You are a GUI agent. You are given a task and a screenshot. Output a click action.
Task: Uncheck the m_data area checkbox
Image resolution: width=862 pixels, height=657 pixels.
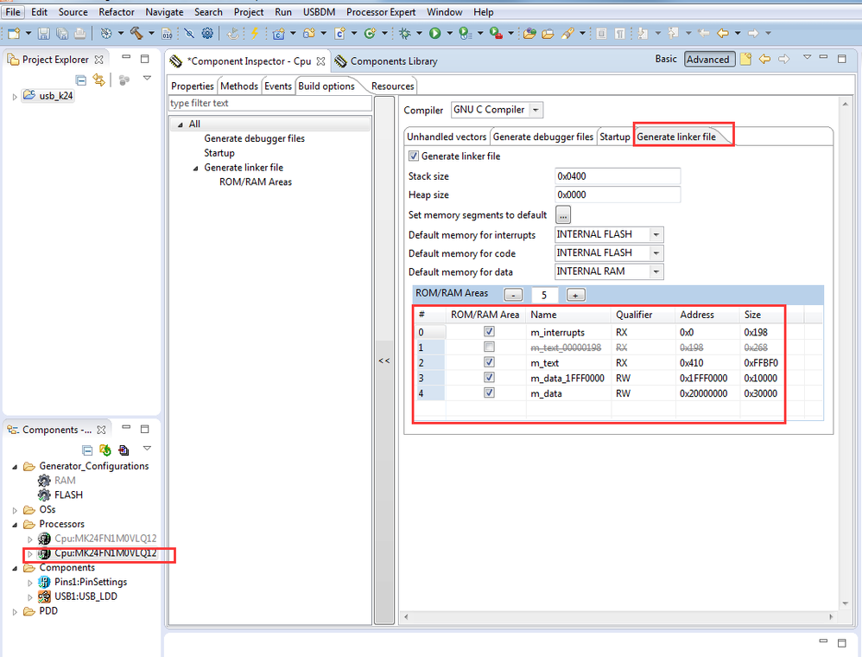489,392
